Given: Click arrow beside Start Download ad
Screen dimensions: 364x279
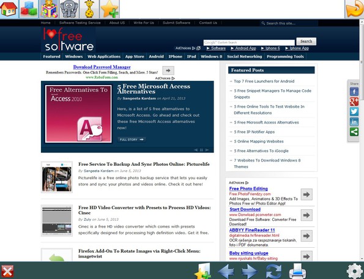Looking at the screenshot, I should click(306, 215).
